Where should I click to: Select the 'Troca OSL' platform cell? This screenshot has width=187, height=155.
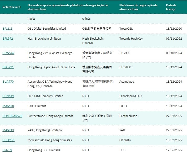click(126, 29)
